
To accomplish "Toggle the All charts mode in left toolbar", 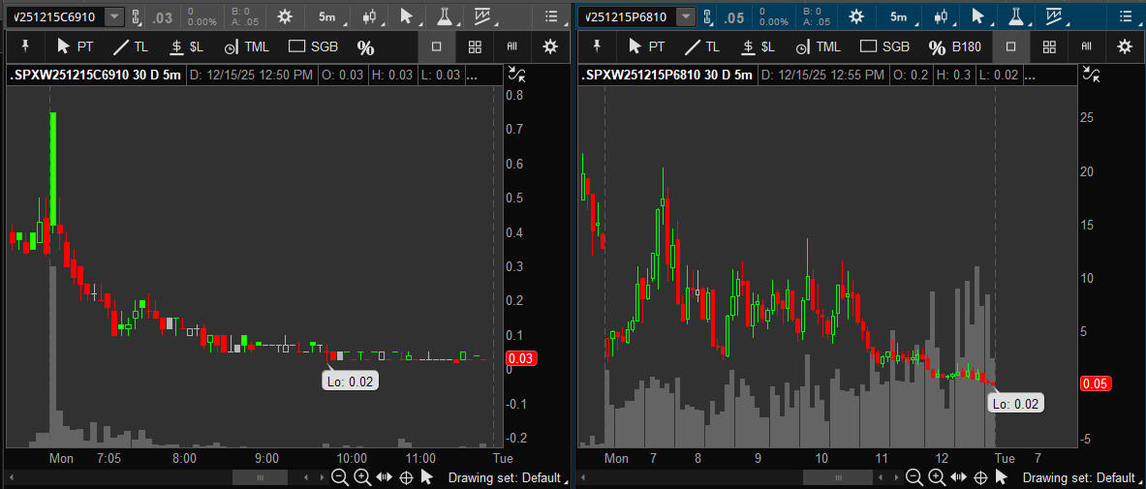I will pos(511,46).
